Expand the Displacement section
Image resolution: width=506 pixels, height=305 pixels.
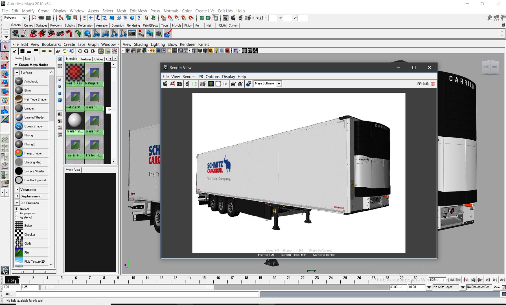click(x=17, y=196)
